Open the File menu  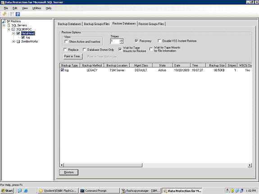(6, 8)
